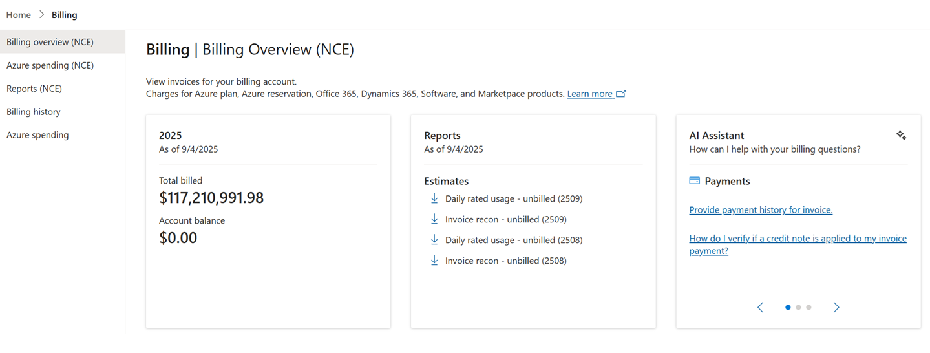Click external link icon beside Learn more
Image resolution: width=930 pixels, height=353 pixels.
621,94
